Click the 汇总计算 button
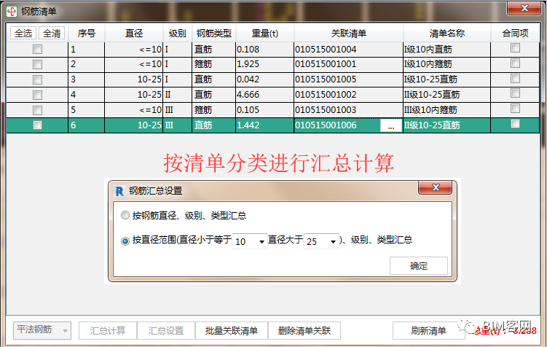Screen dimensions: 547x347 coord(108,330)
